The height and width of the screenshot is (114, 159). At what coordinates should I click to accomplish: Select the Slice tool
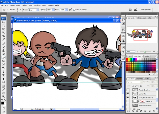3,39
